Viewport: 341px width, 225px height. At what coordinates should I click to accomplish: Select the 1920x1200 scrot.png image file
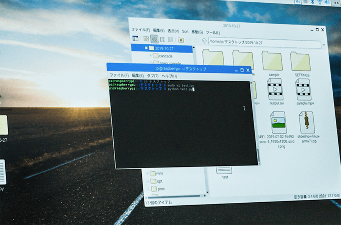[280, 130]
